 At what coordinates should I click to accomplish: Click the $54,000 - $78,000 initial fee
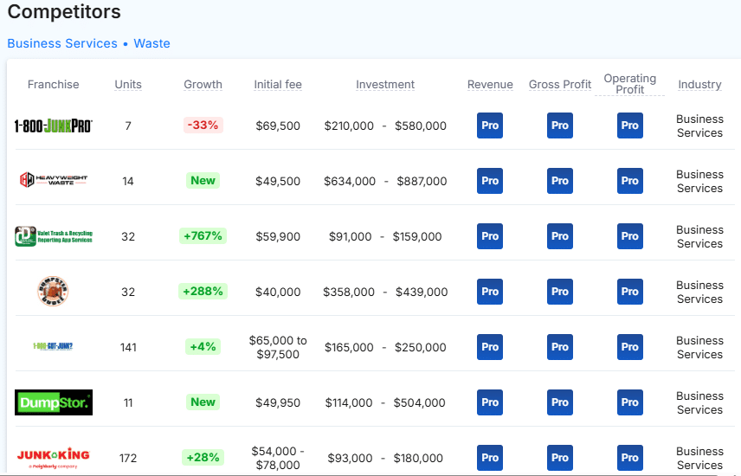pos(278,458)
